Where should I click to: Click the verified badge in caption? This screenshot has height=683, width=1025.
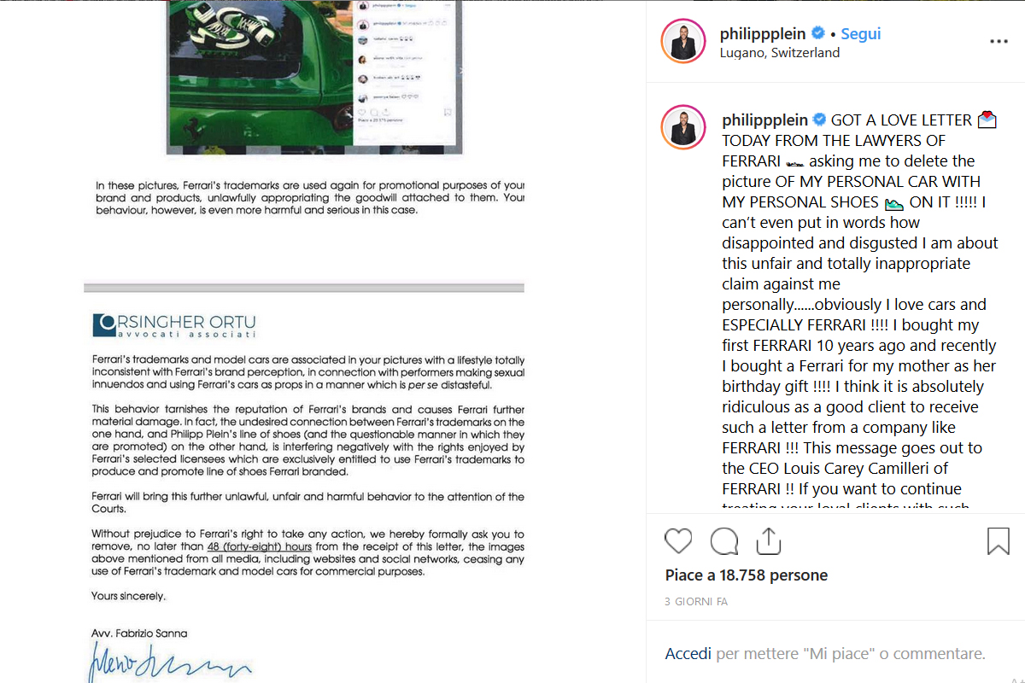pyautogui.click(x=818, y=120)
